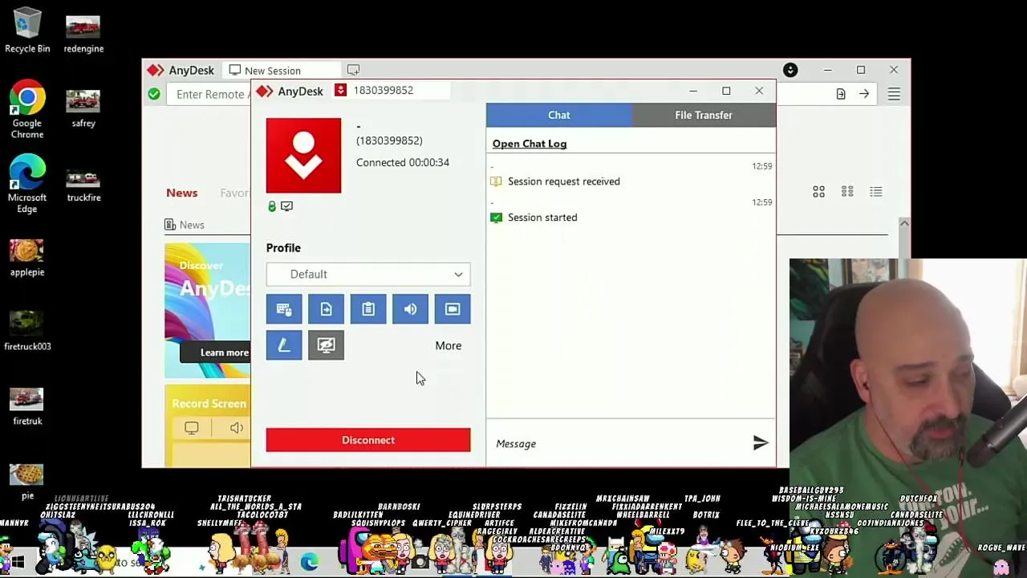Click scrollbar up arrow in main window
The width and height of the screenshot is (1027, 578).
click(904, 223)
